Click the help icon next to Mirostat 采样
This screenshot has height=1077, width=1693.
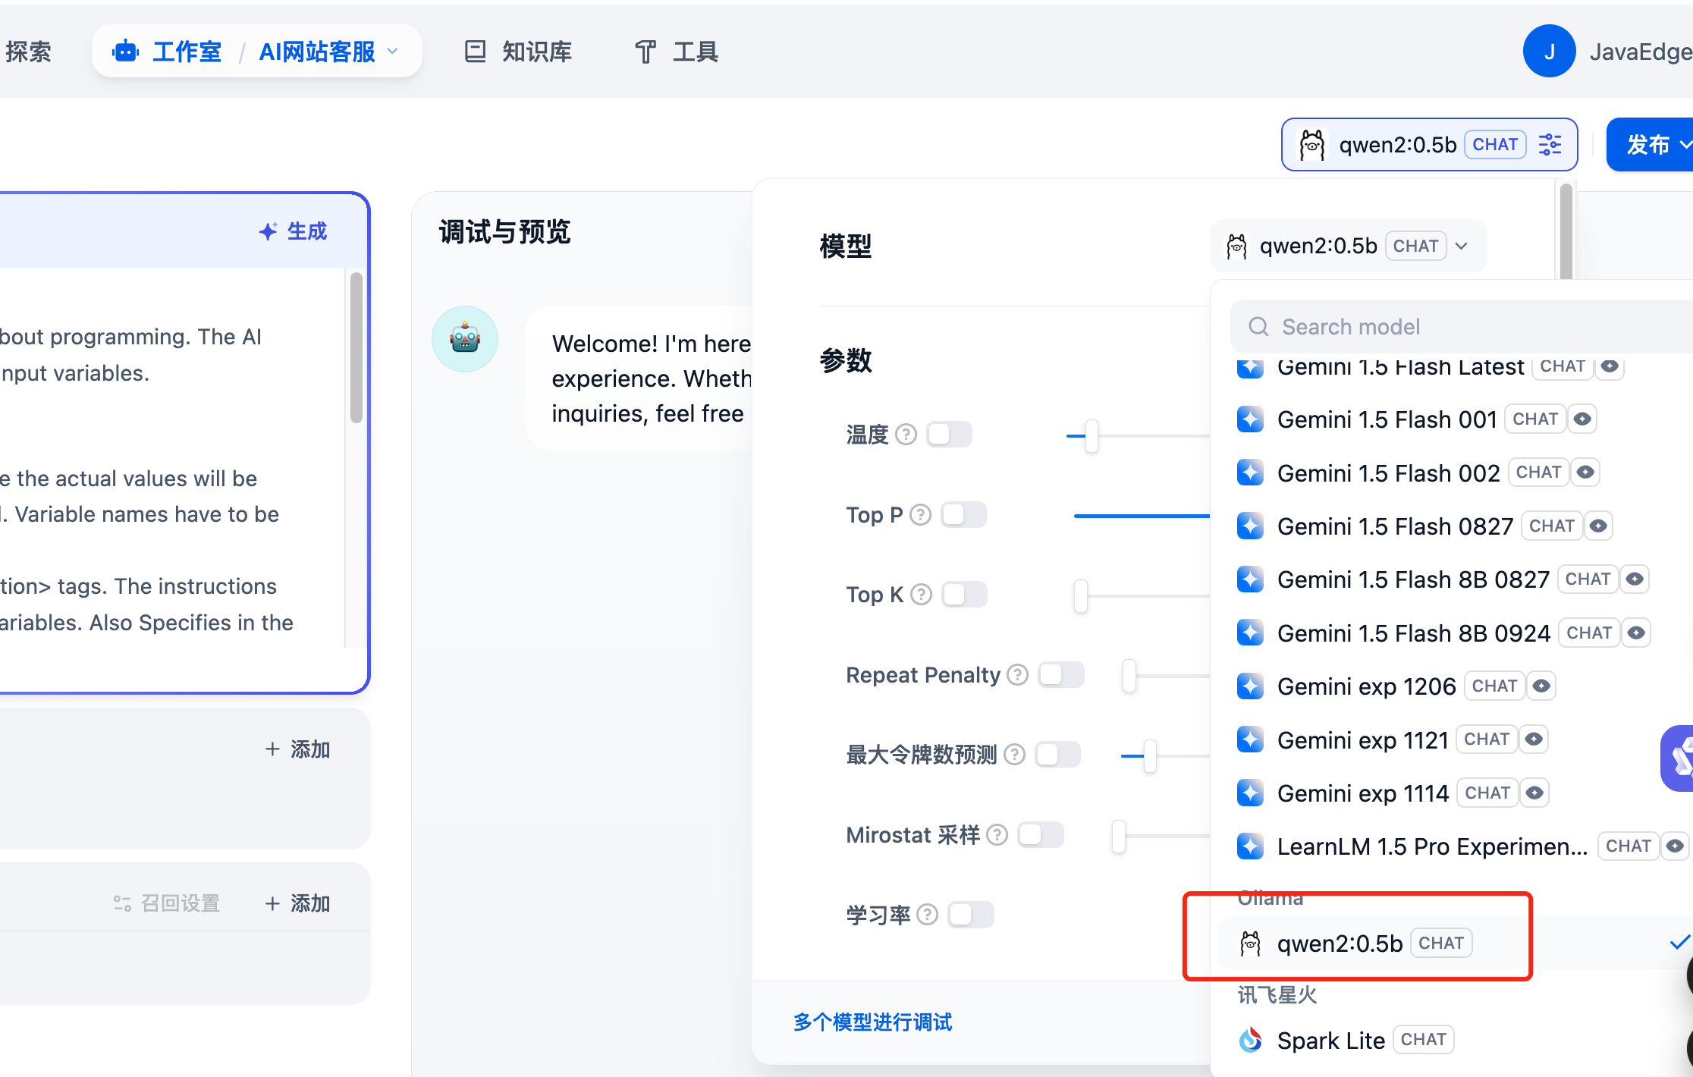[x=997, y=835]
